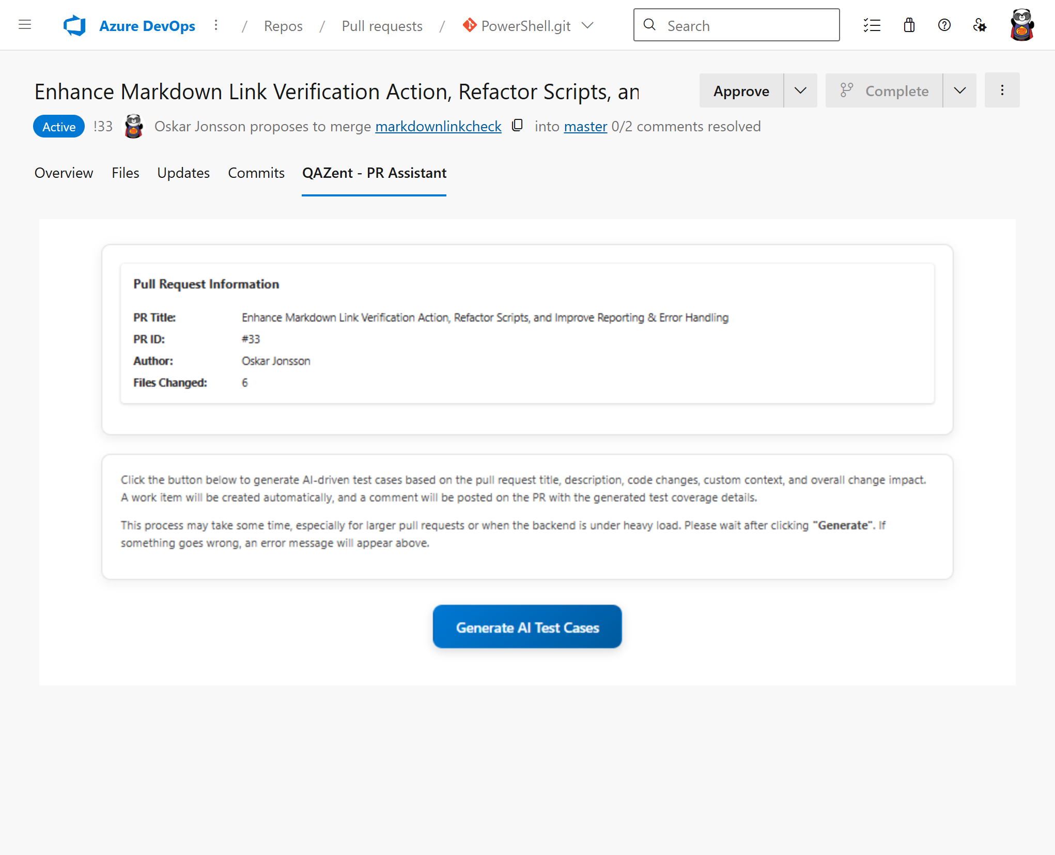Open the Marketplace shopping bag icon
The height and width of the screenshot is (855, 1055).
click(909, 25)
